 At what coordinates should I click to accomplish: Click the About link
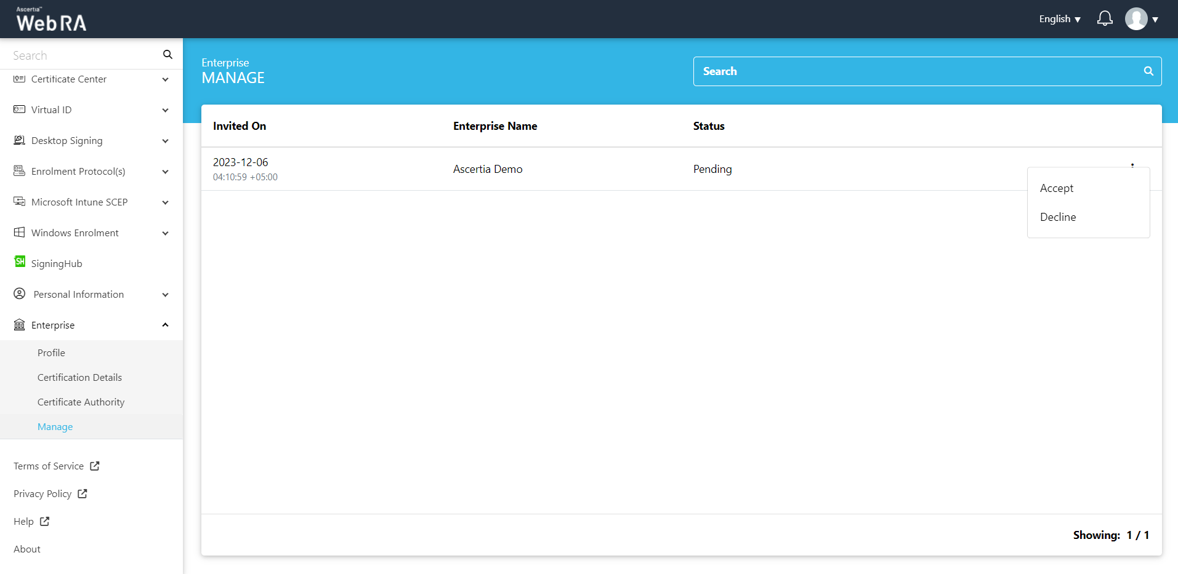tap(27, 549)
